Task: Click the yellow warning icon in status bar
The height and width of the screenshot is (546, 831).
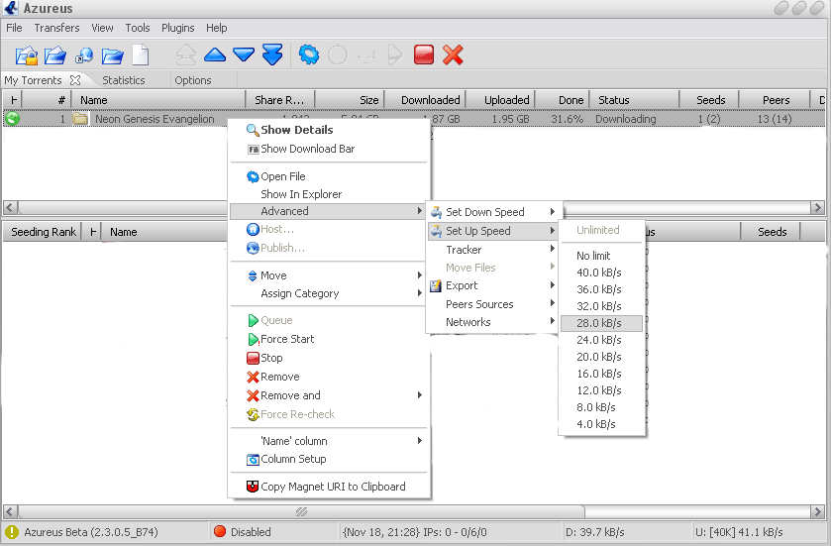Action: pyautogui.click(x=11, y=532)
